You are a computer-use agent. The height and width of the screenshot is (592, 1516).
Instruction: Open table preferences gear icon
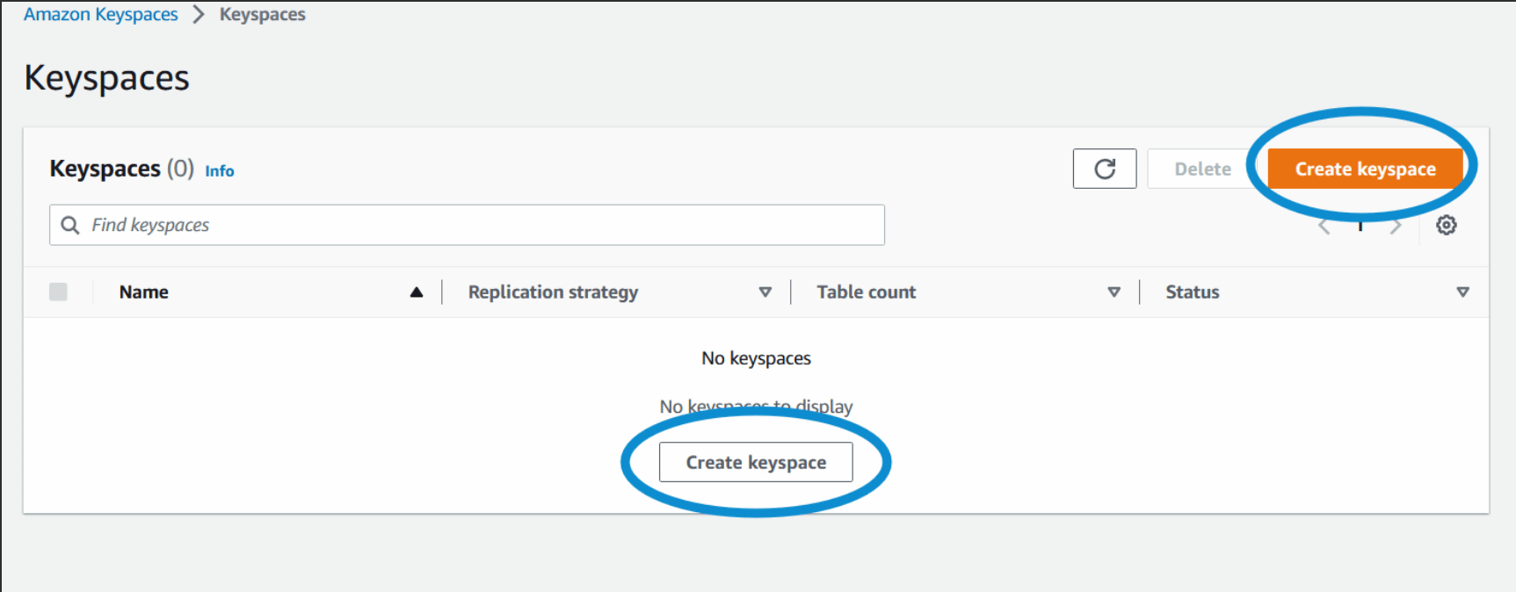pyautogui.click(x=1446, y=226)
